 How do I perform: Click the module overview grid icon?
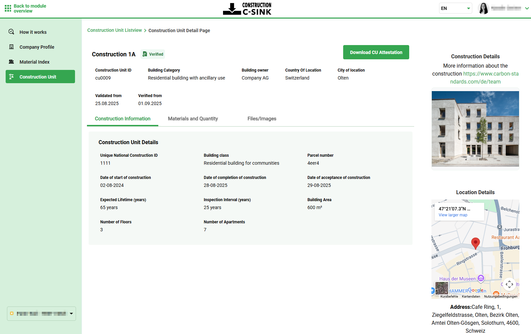click(x=8, y=8)
